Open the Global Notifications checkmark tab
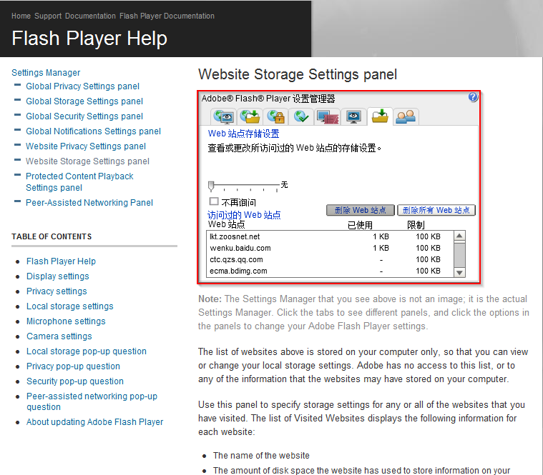This screenshot has height=475, width=543. (302, 117)
